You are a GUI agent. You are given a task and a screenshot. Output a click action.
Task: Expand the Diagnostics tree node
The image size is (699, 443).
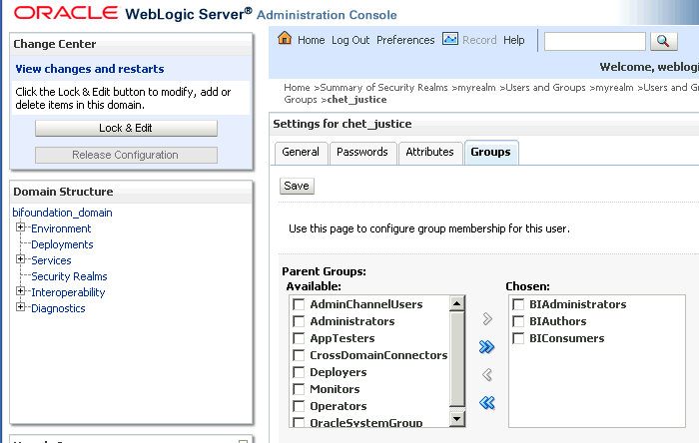tap(20, 308)
